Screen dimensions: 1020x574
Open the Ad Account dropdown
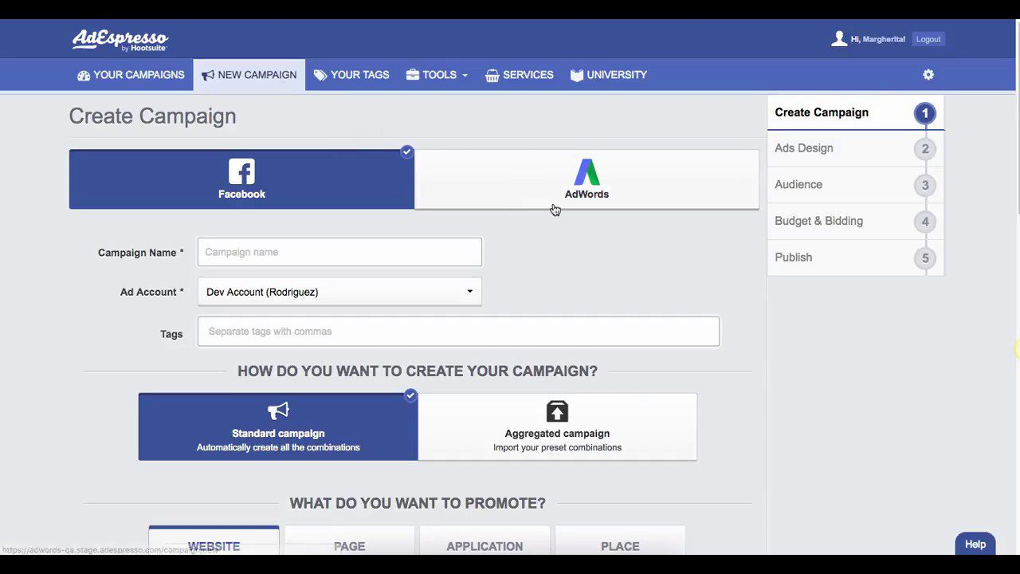pos(339,292)
